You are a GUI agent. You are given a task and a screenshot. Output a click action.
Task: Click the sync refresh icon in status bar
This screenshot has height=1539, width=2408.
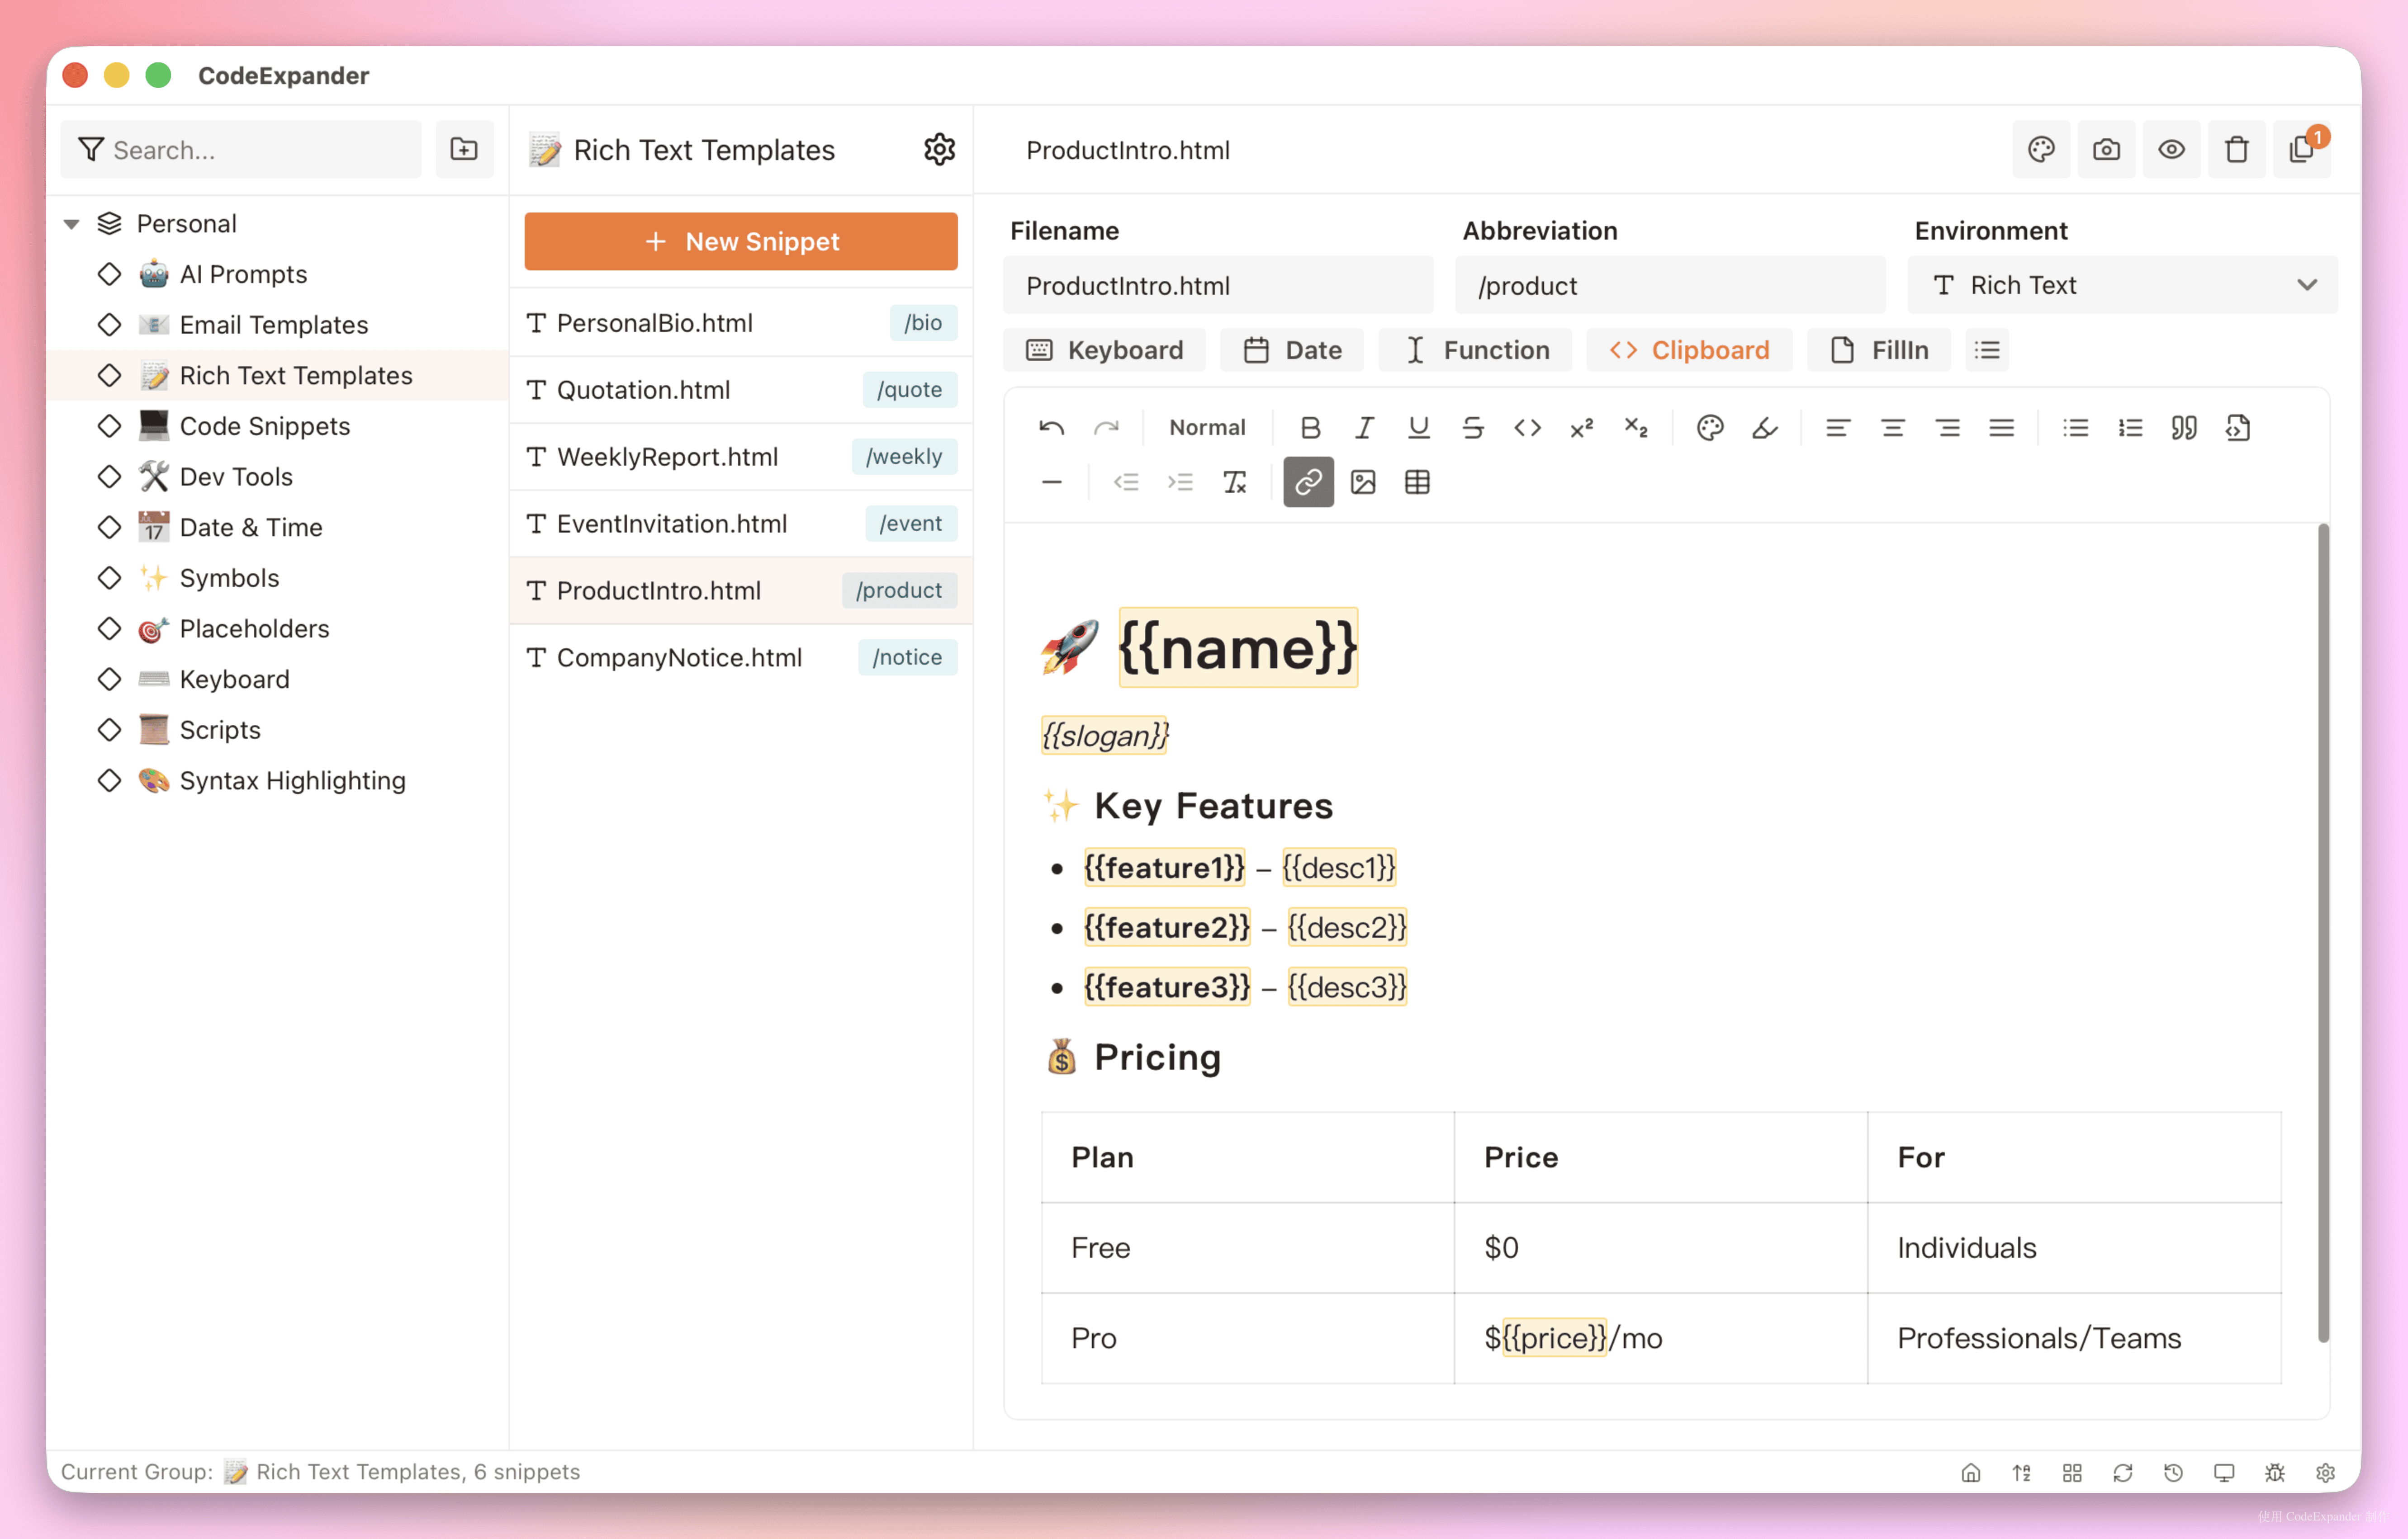2122,1472
